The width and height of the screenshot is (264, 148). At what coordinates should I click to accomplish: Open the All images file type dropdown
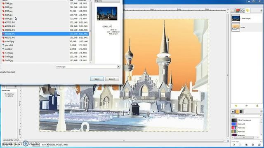[88, 67]
